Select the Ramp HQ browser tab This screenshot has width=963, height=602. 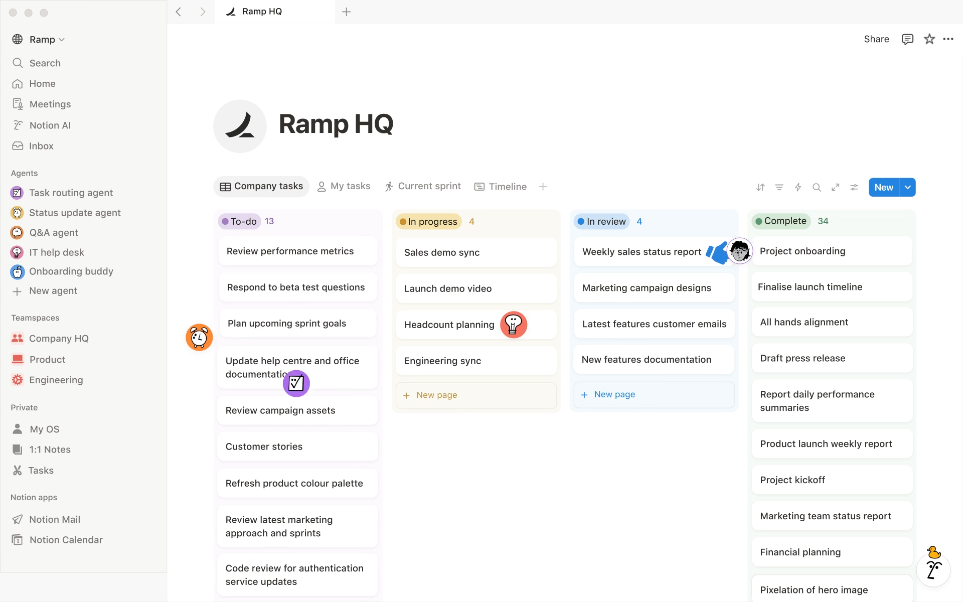(x=274, y=12)
